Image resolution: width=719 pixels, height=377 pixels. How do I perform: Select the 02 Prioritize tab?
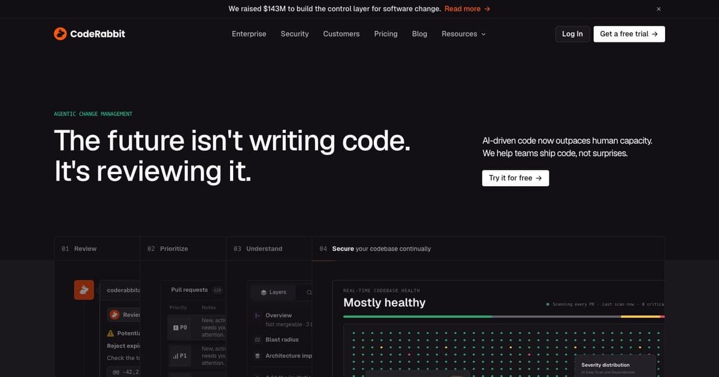pyautogui.click(x=183, y=248)
